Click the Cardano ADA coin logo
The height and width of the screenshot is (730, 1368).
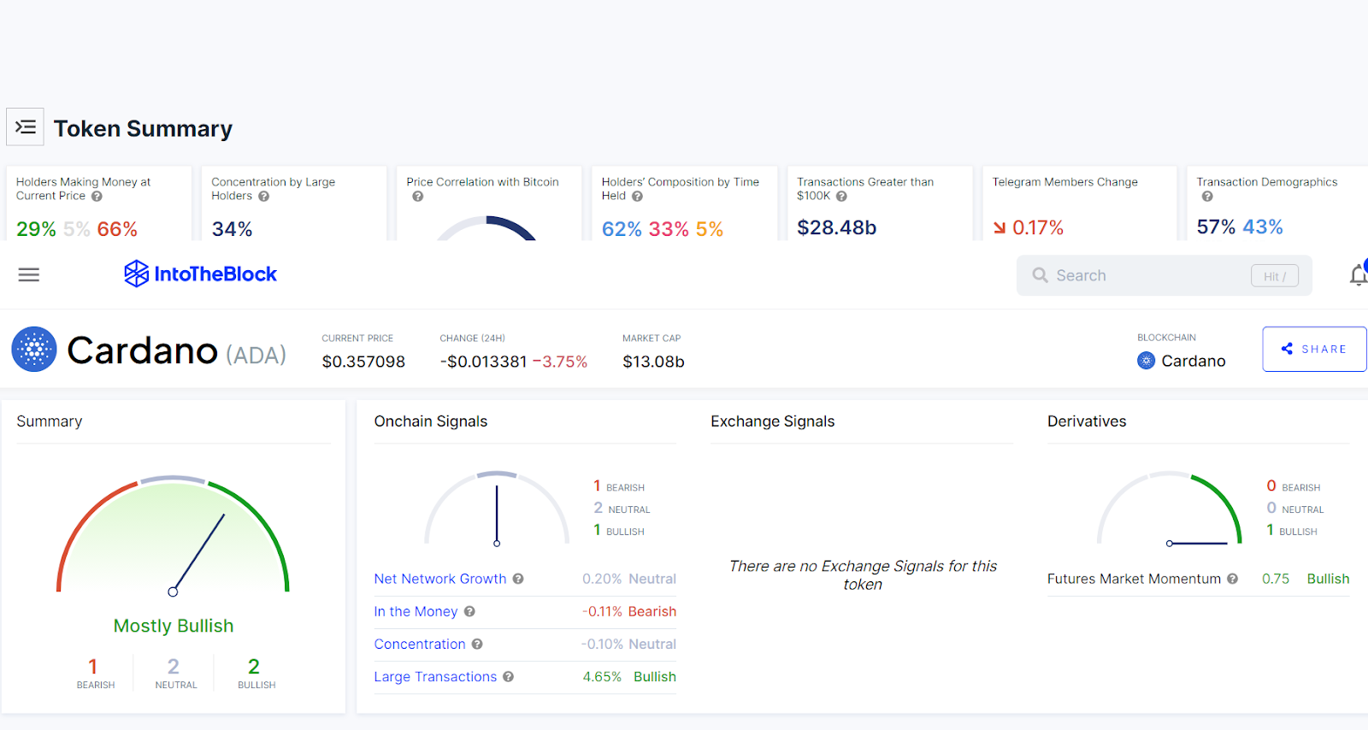[34, 350]
